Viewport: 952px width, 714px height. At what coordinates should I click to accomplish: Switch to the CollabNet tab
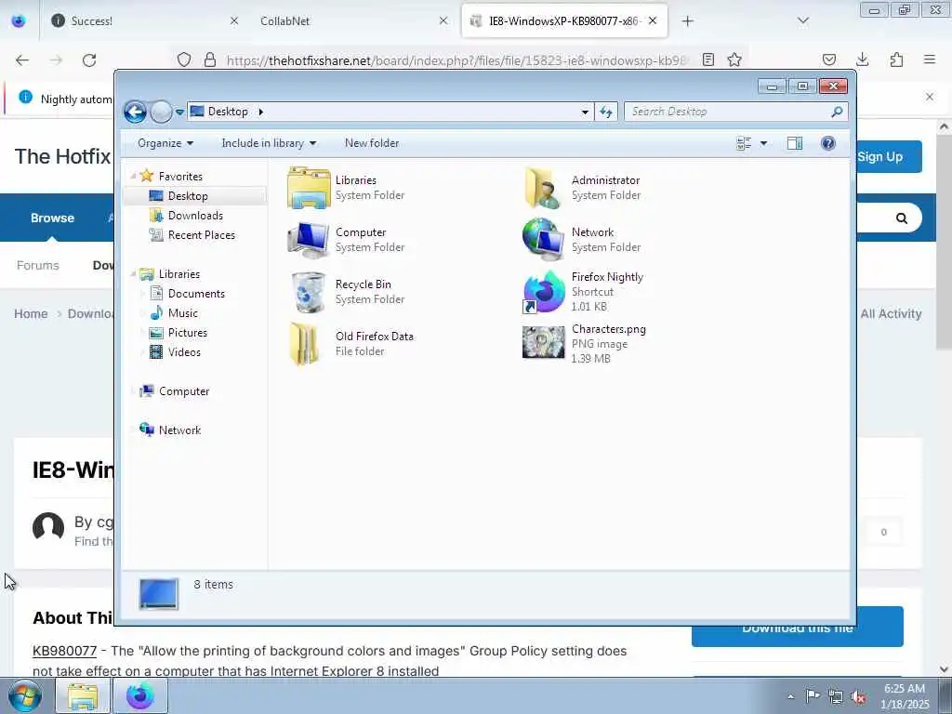354,21
